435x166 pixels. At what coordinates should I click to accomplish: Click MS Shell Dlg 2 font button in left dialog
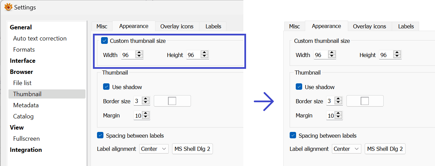coord(192,149)
